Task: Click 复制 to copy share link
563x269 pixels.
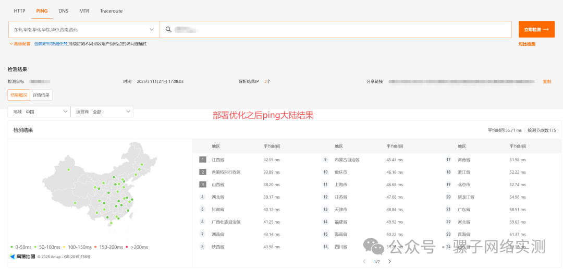Action: 547,81
